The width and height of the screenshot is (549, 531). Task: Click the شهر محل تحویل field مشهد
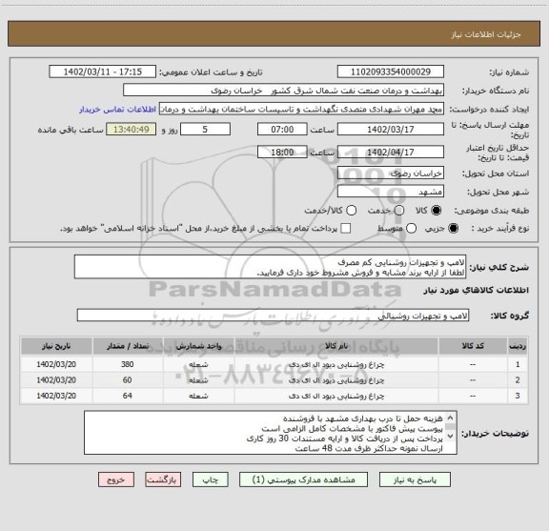pos(391,192)
